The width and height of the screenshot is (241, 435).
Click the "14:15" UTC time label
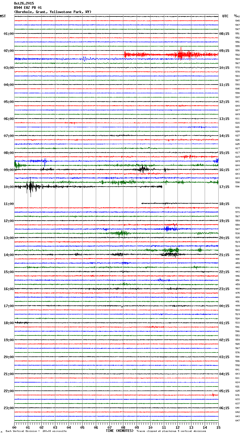point(224,136)
